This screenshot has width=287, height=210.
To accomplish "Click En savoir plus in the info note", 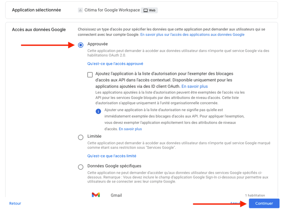I will click(130, 129).
